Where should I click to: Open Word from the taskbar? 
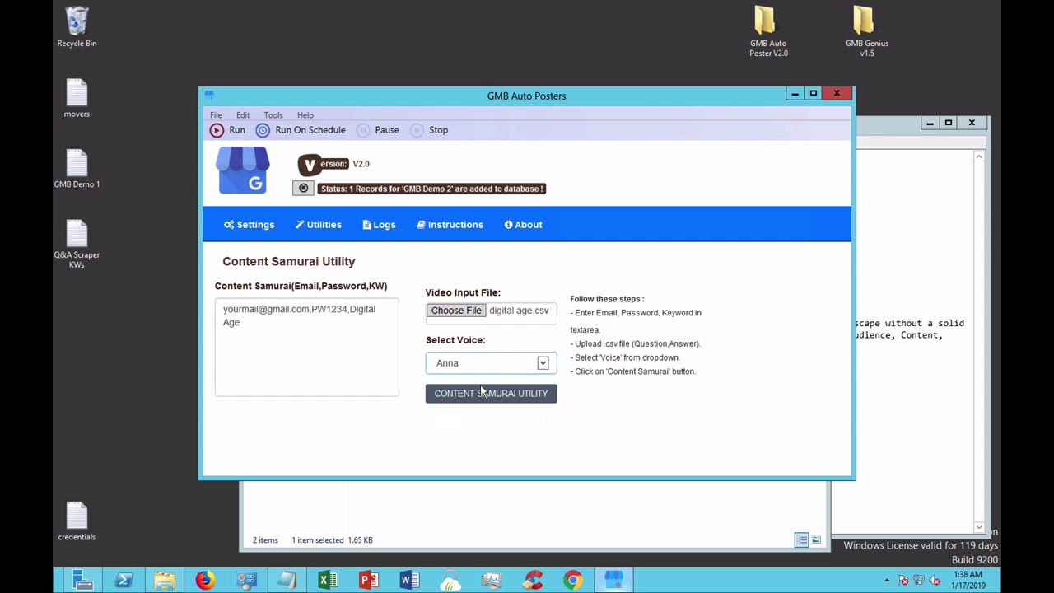409,581
